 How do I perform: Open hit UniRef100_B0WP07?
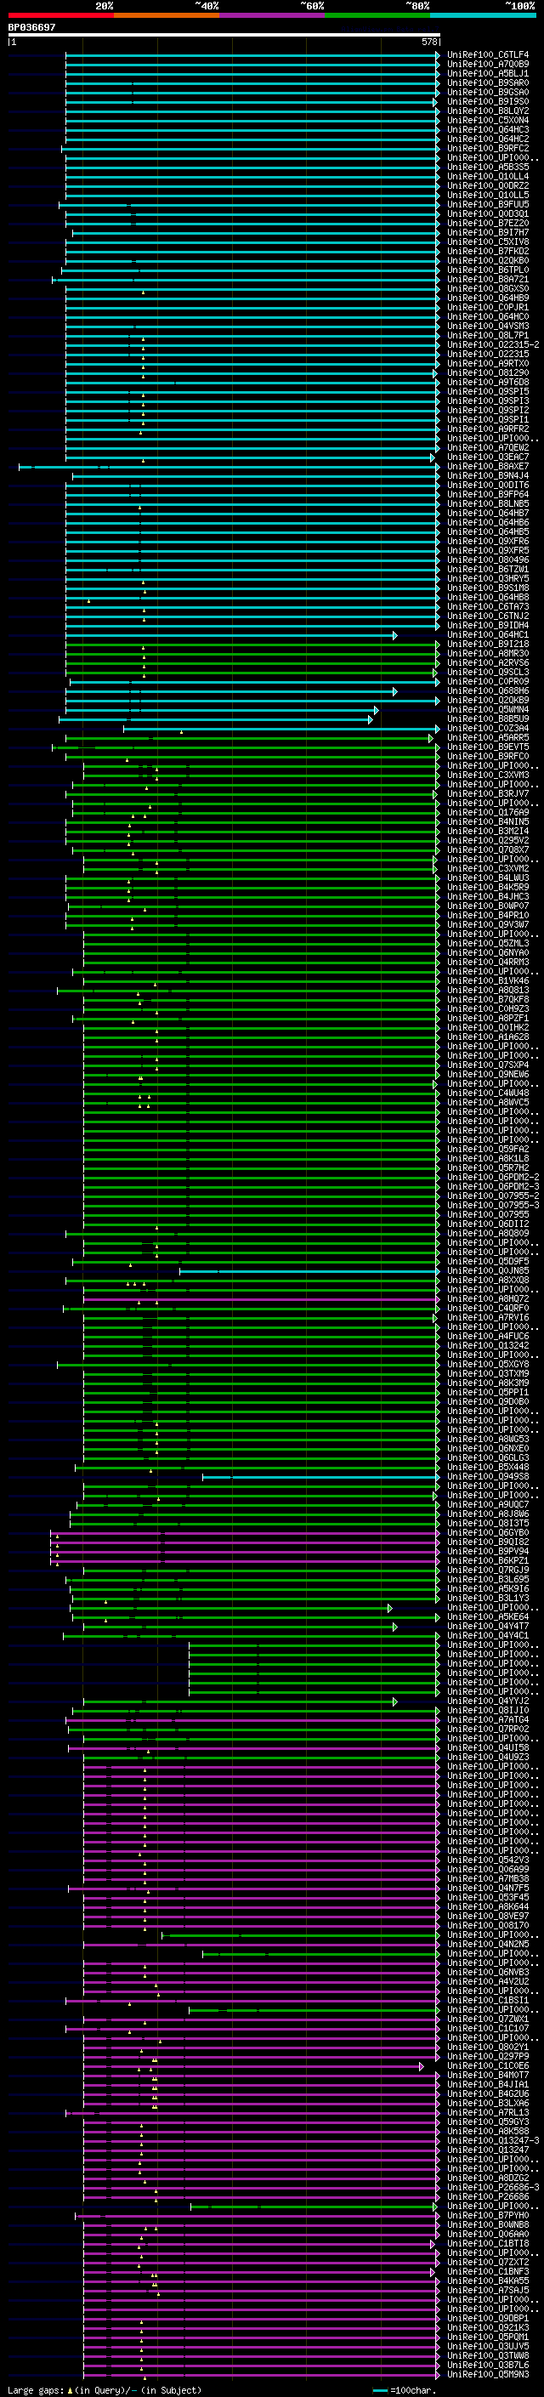(488, 906)
